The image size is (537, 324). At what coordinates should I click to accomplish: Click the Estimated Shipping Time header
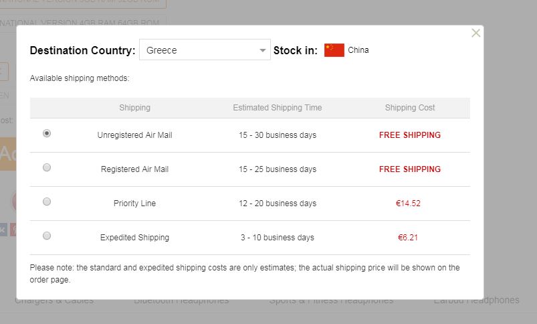pyautogui.click(x=277, y=108)
